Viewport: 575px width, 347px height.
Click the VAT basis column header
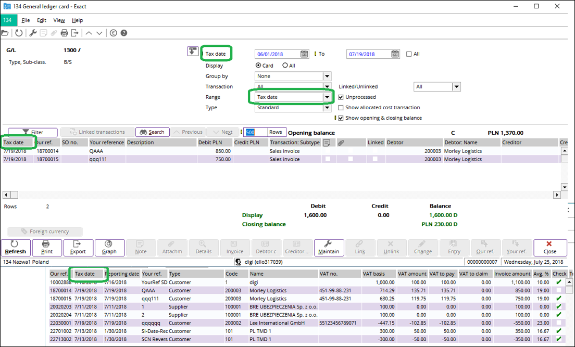point(378,274)
